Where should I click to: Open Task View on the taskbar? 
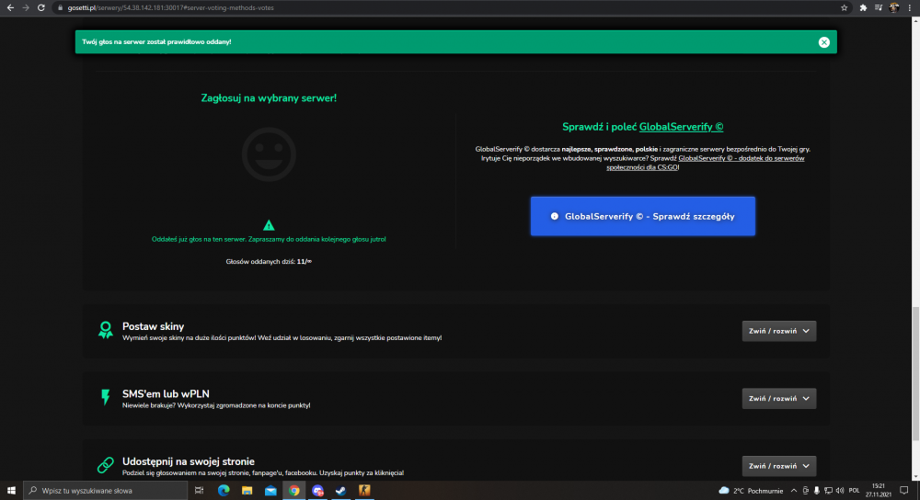tap(199, 490)
